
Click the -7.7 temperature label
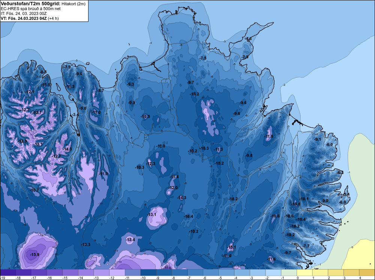tap(306, 246)
